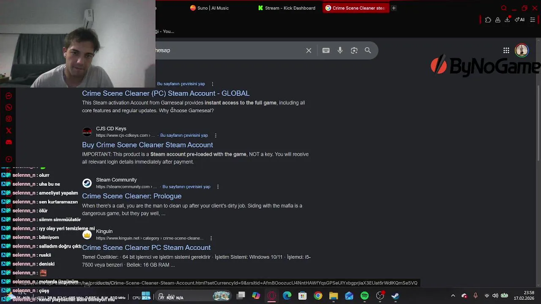Search by image with Google Lens
This screenshot has width=541, height=304.
pyautogui.click(x=354, y=50)
